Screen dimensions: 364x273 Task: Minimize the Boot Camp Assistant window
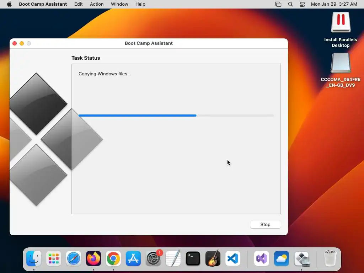pyautogui.click(x=22, y=43)
